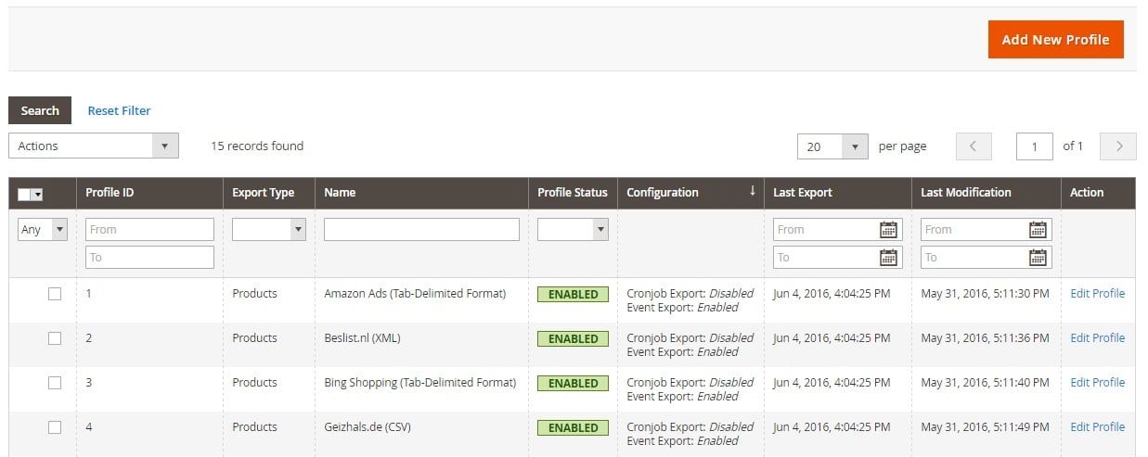The image size is (1148, 457).
Task: Go to the next page arrow
Action: [x=1118, y=146]
